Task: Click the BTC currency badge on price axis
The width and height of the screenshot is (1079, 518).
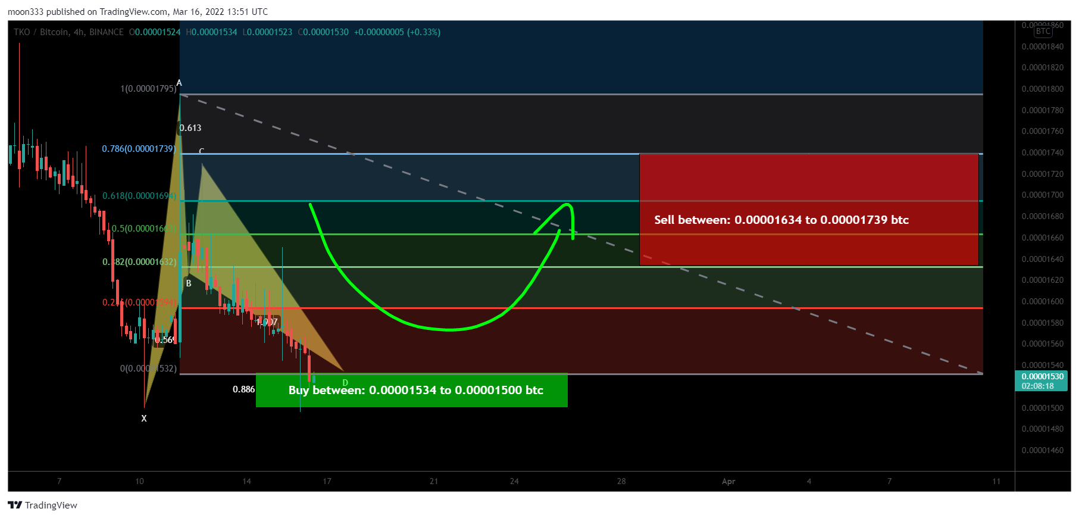Action: [1043, 32]
